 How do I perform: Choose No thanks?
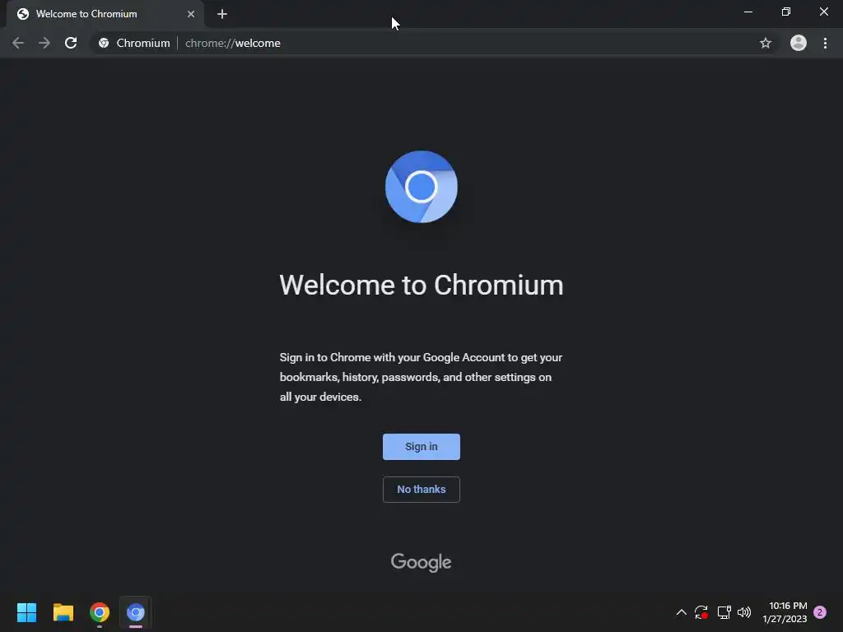421,490
